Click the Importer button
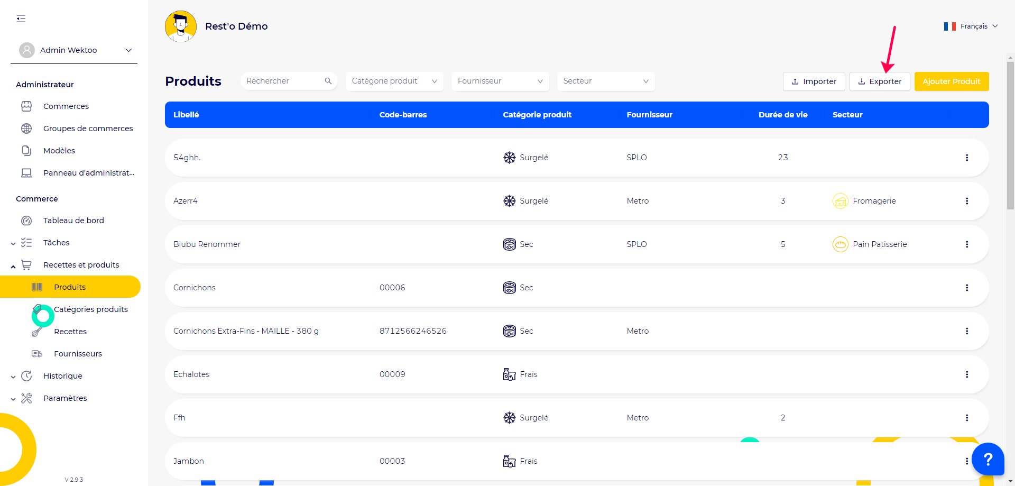Screen dimensions: 1015x486 point(814,81)
